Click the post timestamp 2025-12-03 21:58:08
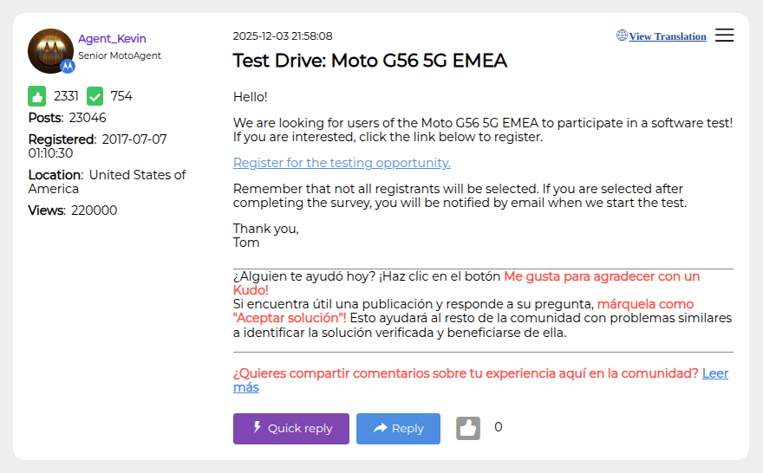763x473 pixels. coord(283,36)
